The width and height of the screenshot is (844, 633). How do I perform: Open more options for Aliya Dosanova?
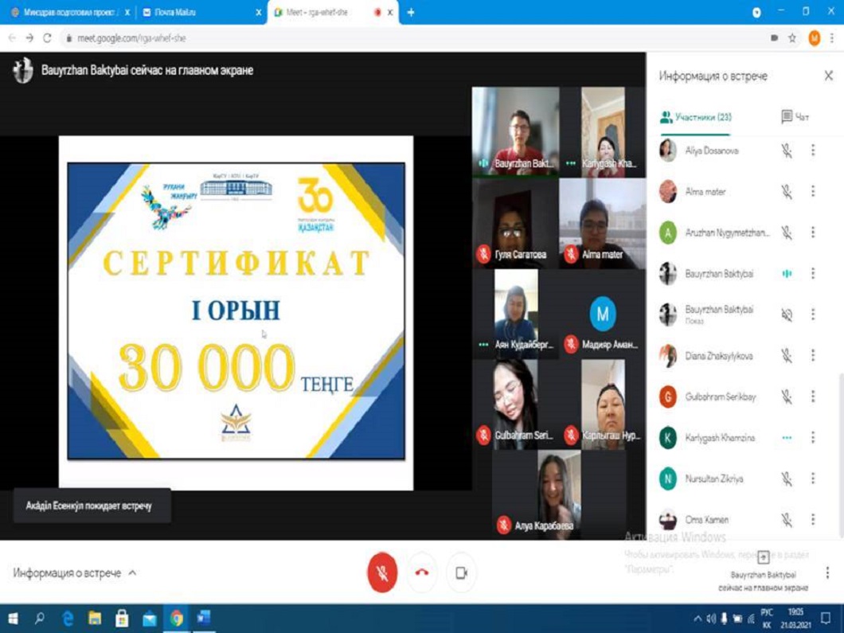813,150
